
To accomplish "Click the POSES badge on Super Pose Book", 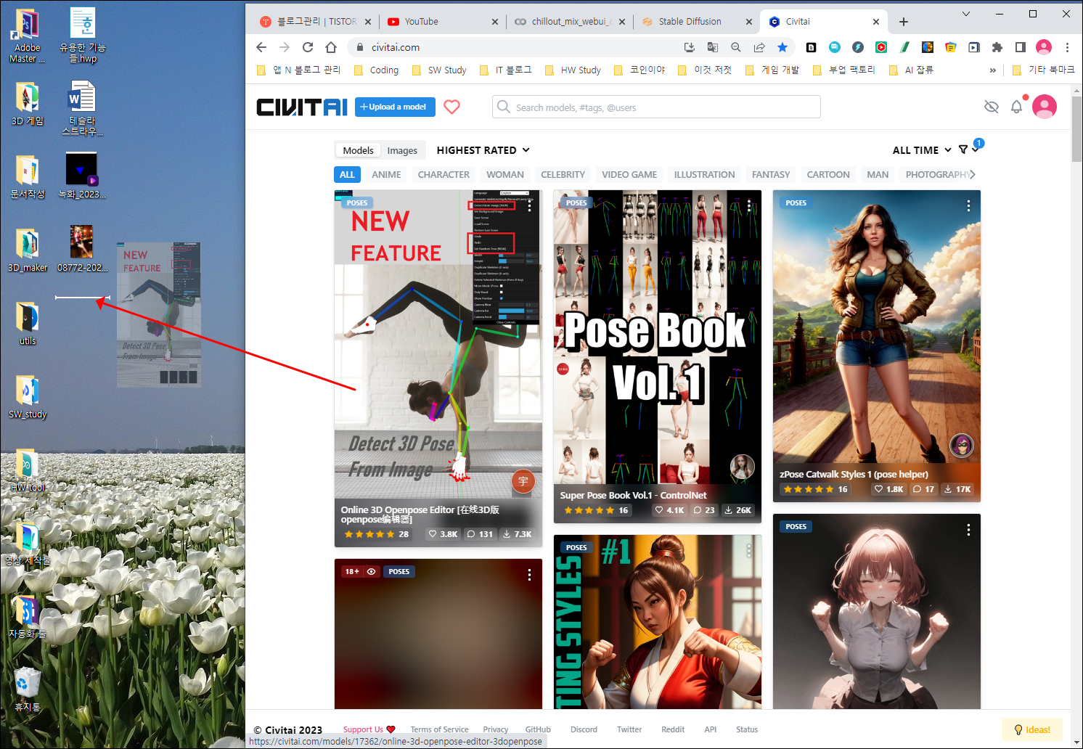I will click(576, 203).
